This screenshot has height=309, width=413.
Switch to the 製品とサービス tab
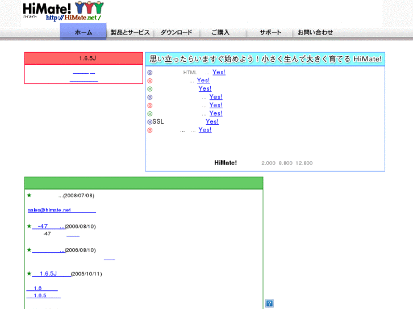130,32
